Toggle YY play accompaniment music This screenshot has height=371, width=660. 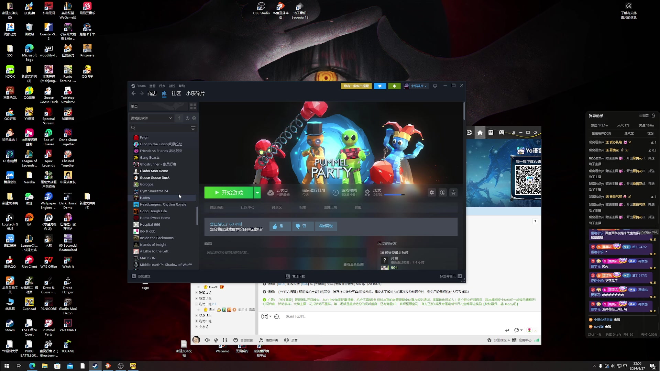[268, 340]
